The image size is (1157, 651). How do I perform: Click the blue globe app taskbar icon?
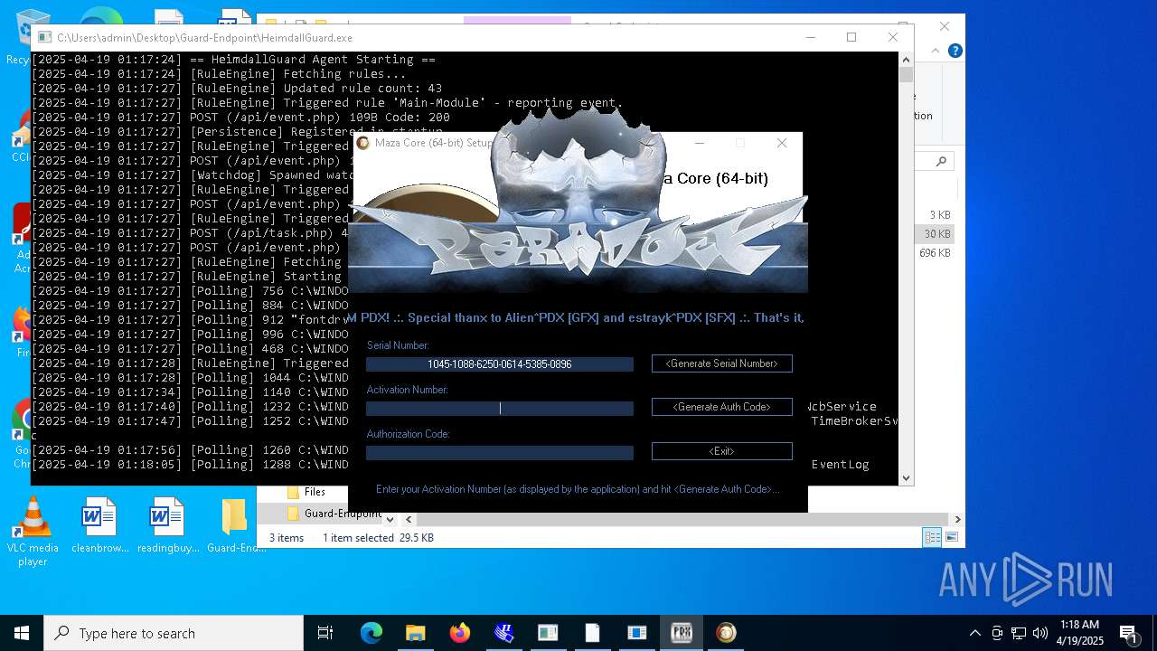tap(504, 633)
